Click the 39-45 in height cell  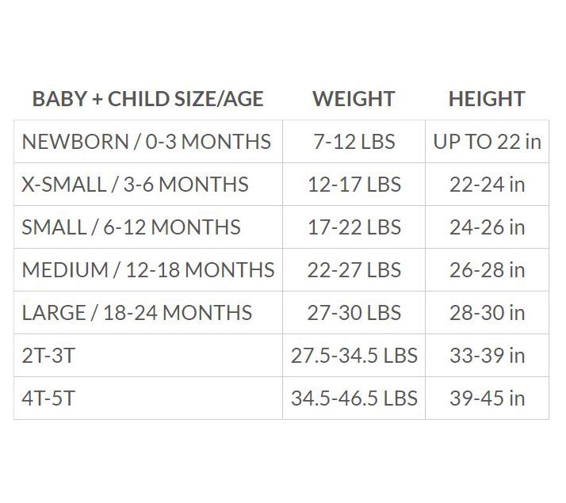[487, 398]
